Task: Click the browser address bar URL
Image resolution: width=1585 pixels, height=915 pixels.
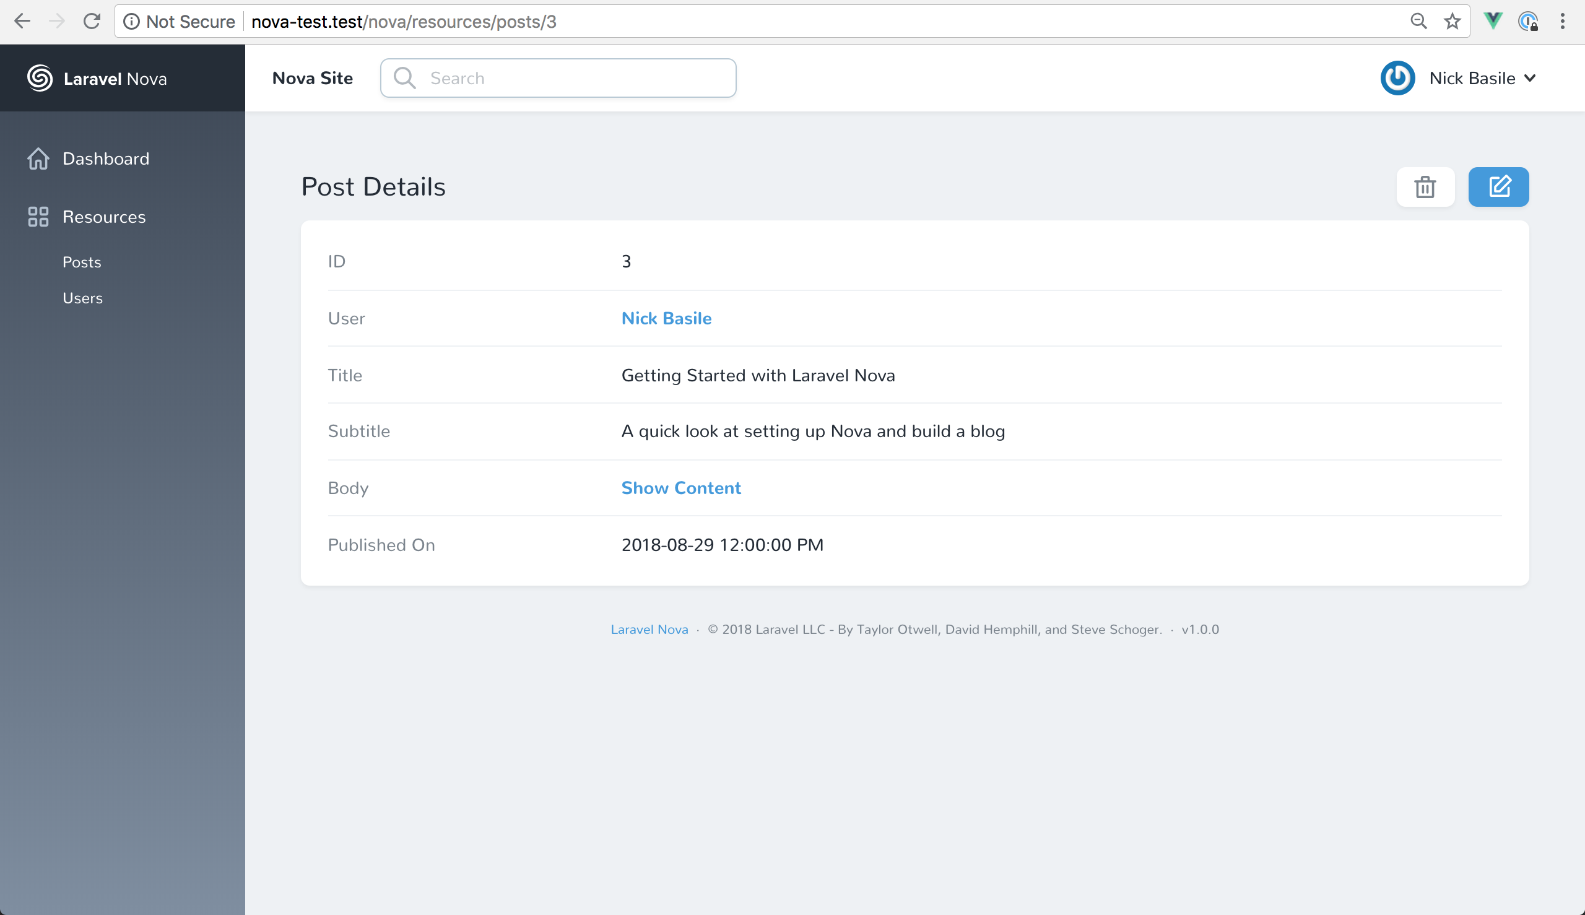Action: (404, 22)
